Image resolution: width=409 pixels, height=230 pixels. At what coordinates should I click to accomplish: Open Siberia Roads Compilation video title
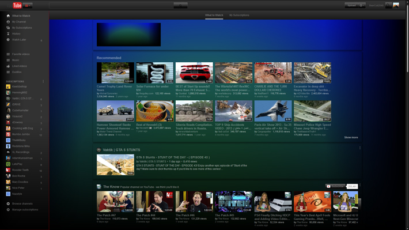(194, 126)
